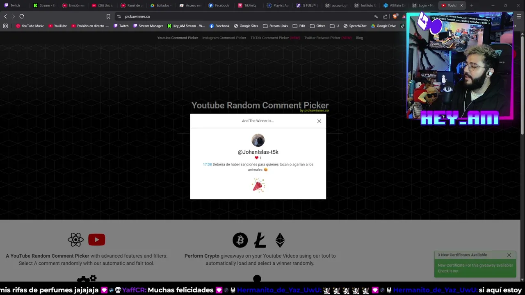Click the browser forward arrow
The image size is (525, 295).
click(x=13, y=16)
